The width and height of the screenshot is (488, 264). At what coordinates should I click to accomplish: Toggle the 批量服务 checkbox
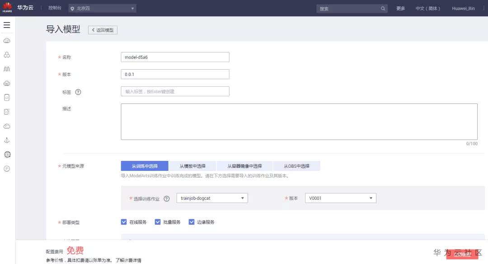(158, 222)
